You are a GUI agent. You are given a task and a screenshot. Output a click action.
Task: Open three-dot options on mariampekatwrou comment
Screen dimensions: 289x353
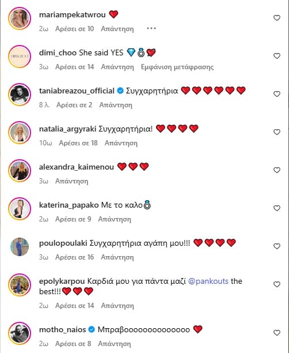pos(151,29)
